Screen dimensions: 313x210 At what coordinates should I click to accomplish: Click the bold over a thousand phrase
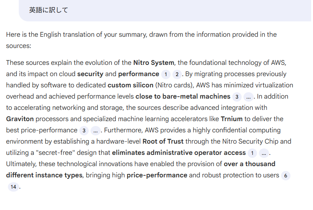249,164
